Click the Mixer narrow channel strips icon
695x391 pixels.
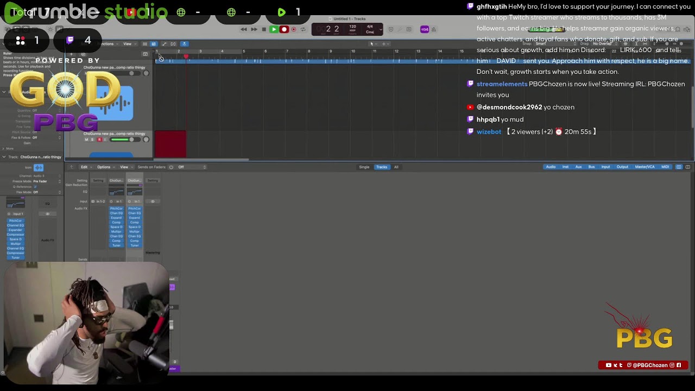tap(679, 167)
